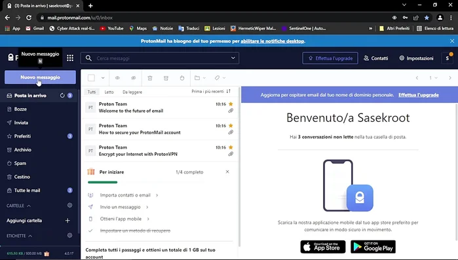Click abilitare le notifiche desktop link
This screenshot has width=458, height=260.
click(x=272, y=41)
